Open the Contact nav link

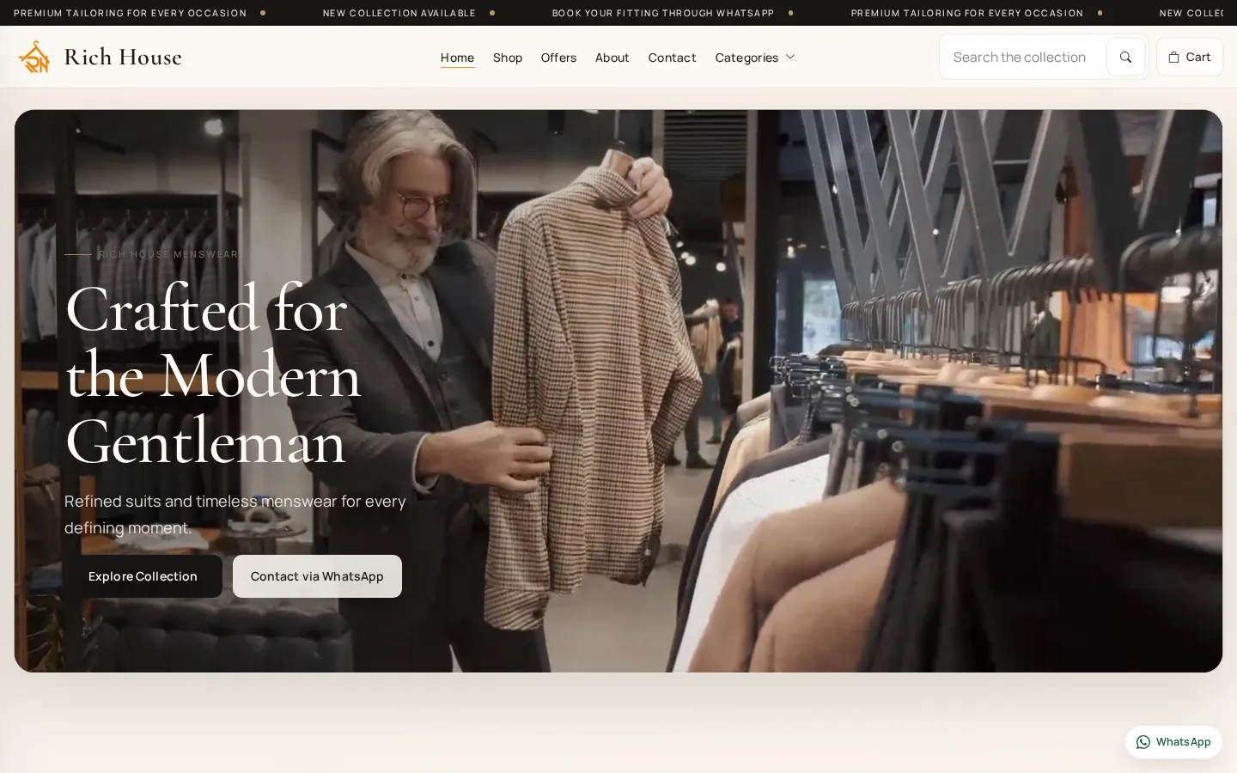tap(672, 58)
